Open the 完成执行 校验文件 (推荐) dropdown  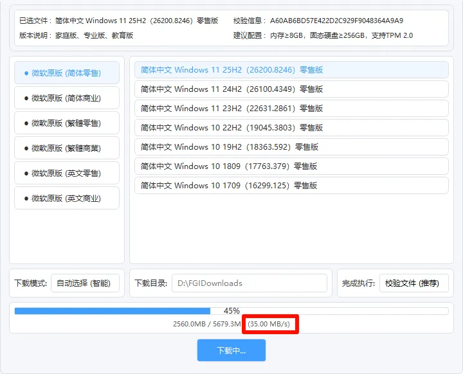tap(413, 283)
